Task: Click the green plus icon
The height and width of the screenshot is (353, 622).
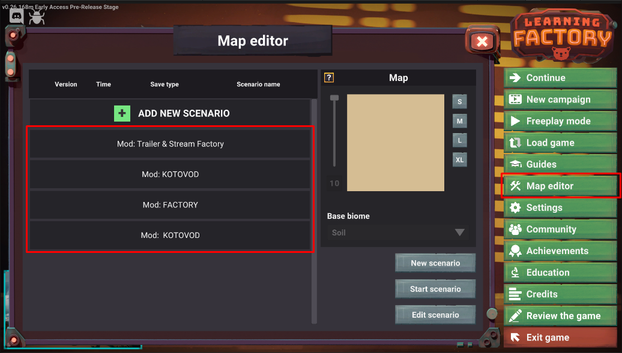Action: (x=122, y=114)
